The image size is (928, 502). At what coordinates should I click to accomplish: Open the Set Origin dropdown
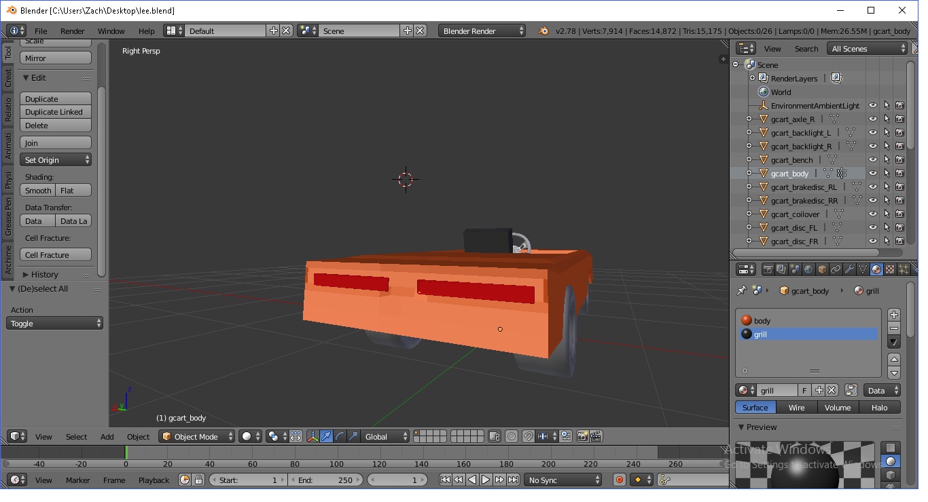tap(56, 159)
